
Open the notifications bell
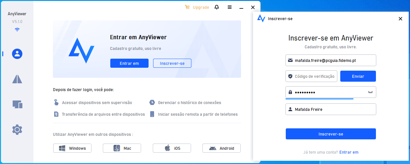click(217, 7)
